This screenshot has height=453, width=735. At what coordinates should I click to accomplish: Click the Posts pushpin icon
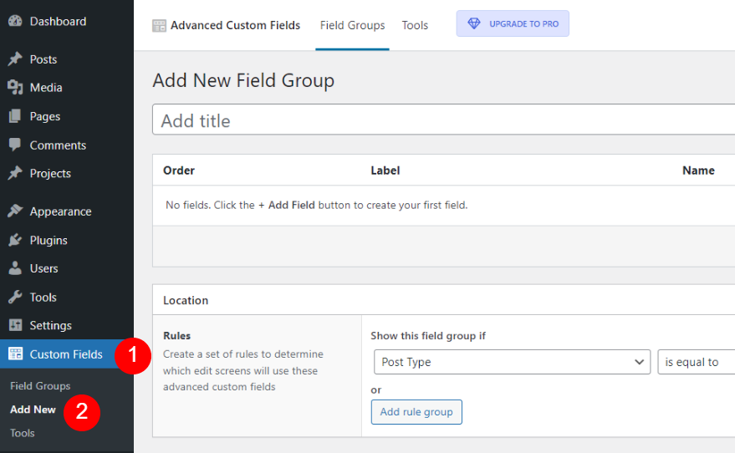coord(15,59)
